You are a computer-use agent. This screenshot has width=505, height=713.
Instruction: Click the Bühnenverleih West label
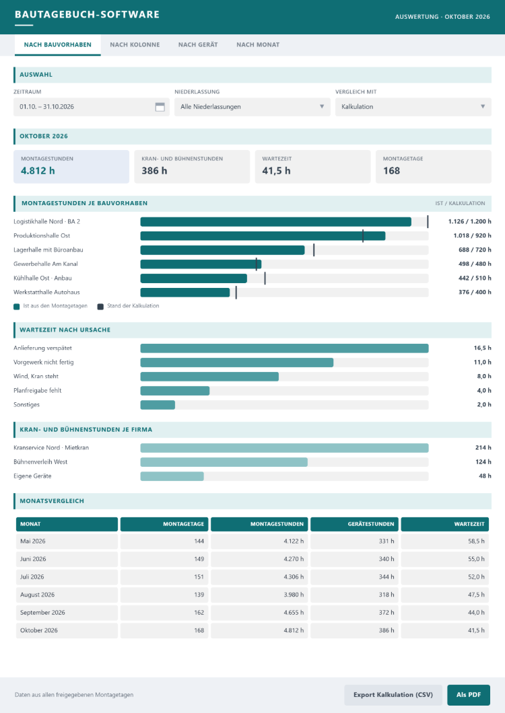point(40,461)
